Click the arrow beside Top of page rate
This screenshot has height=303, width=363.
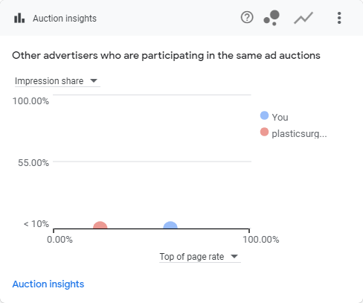234,256
